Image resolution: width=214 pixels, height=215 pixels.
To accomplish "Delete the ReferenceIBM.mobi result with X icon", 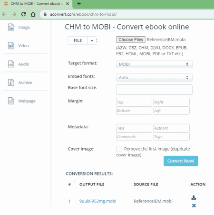I will point(194,205).
